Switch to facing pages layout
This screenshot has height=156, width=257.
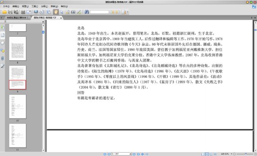coord(211,154)
